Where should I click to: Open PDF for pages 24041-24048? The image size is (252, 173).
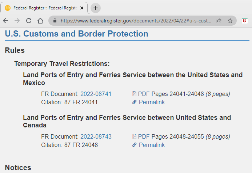144,94
